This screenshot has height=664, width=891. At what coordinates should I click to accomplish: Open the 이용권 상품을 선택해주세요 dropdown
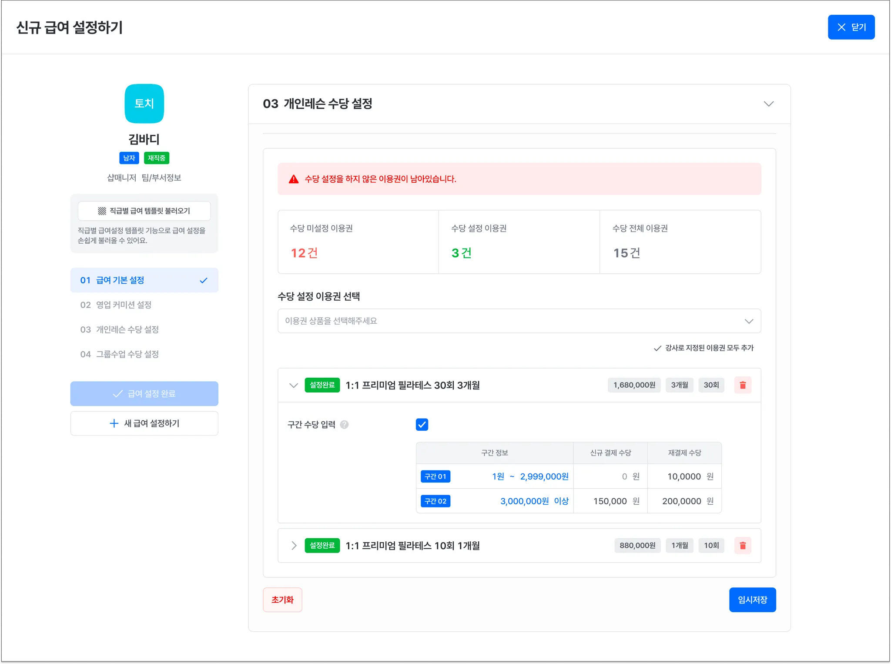pos(519,321)
